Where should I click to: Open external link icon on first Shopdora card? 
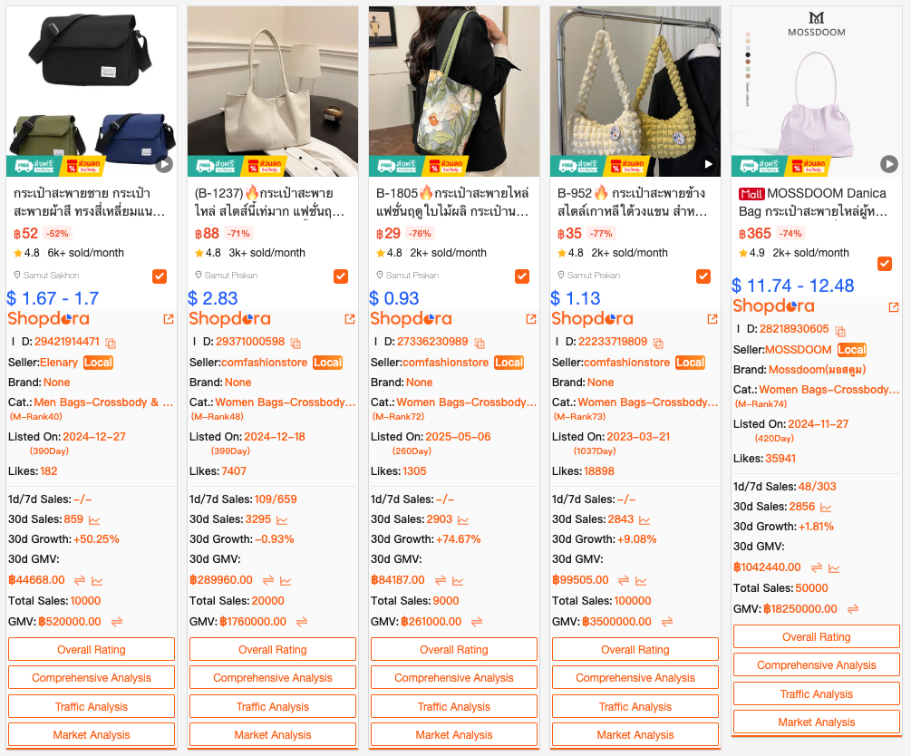pyautogui.click(x=169, y=319)
